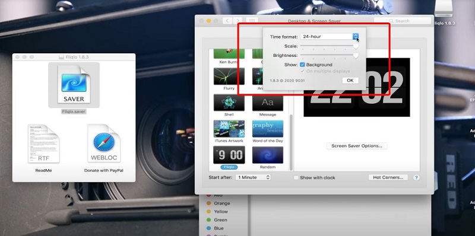Click OK in the Fliqlo options sheet
This screenshot has width=475, height=236.
(x=350, y=81)
